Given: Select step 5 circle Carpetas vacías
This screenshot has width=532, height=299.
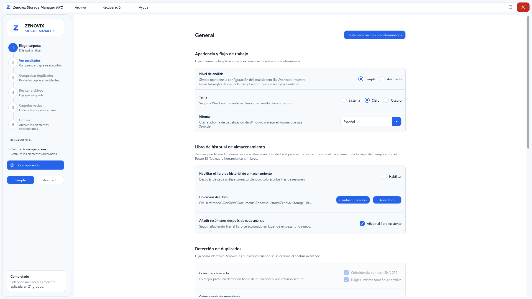Looking at the screenshot, I should point(13,108).
